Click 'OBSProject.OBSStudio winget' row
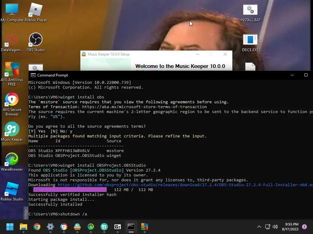Screen dimensions: 313x234 pos(75,156)
